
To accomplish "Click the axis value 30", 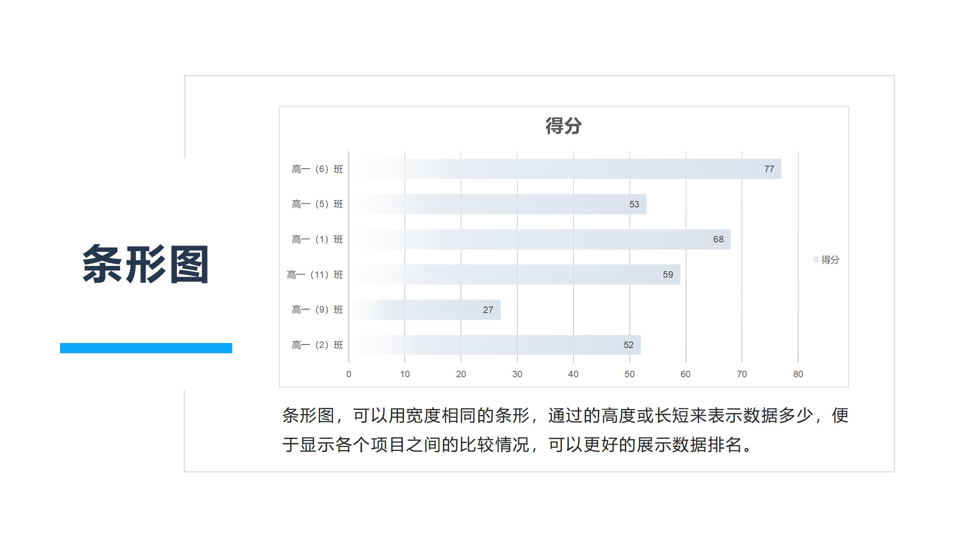I will tap(517, 374).
